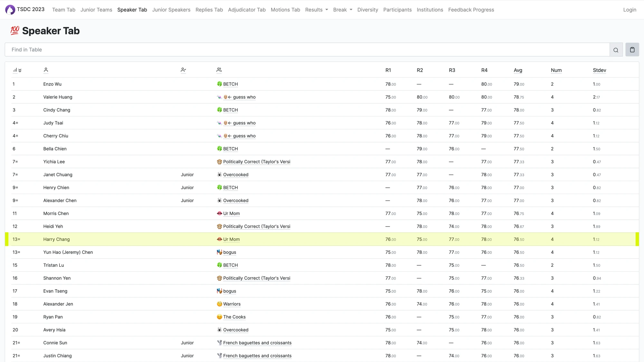Sort by speaker category icon
The image size is (644, 362).
183,70
